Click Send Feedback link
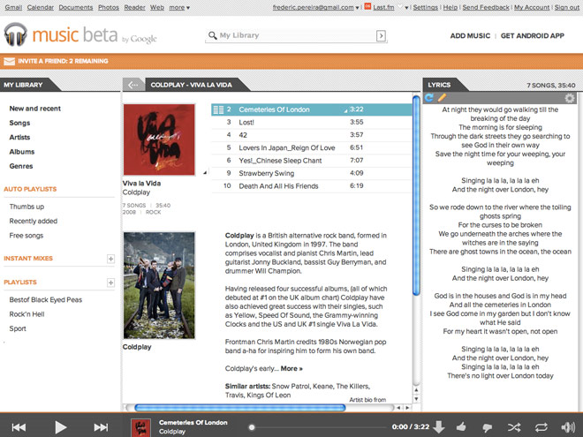 tap(486, 7)
